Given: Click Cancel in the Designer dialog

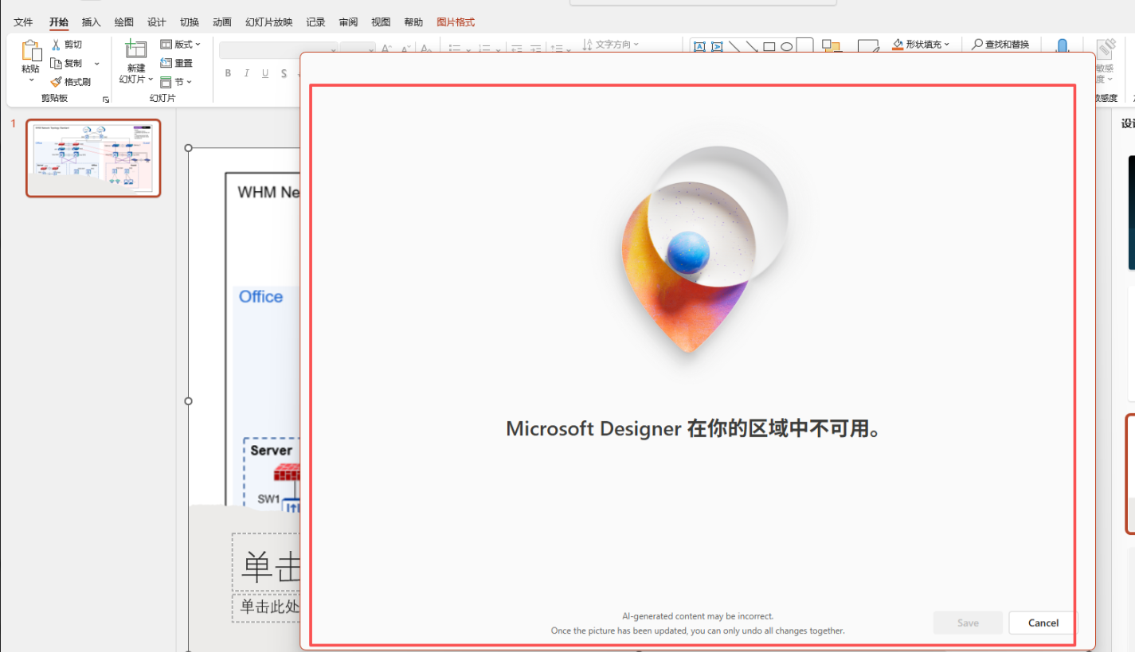Looking at the screenshot, I should point(1043,623).
